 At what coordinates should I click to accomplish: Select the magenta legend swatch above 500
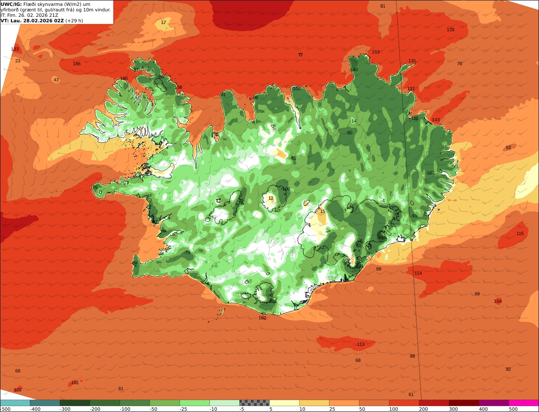coord(524,403)
